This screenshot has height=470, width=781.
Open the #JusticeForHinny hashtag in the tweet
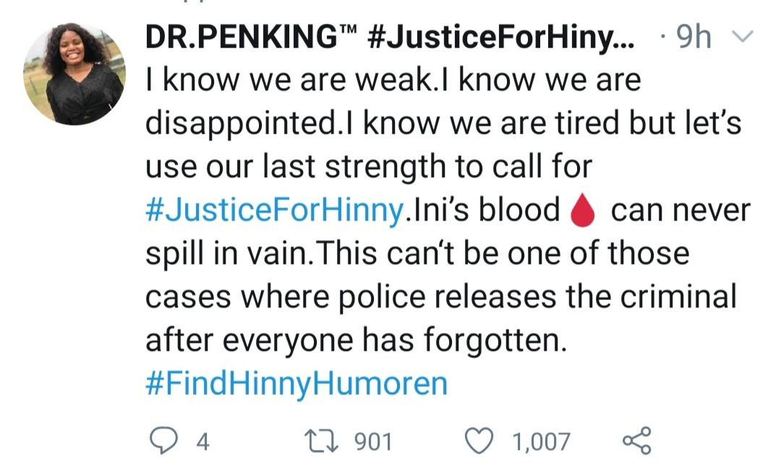point(274,211)
